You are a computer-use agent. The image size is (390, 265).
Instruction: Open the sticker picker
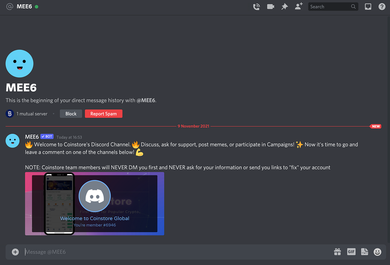pos(365,252)
